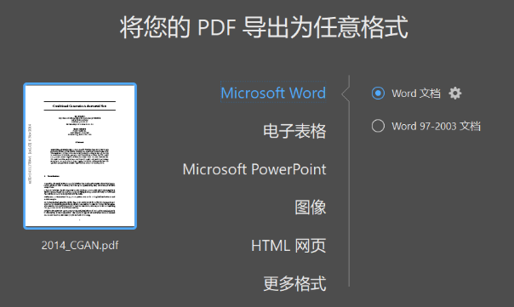The width and height of the screenshot is (514, 307).
Task: Choose Microsoft Word export format
Action: pyautogui.click(x=273, y=93)
